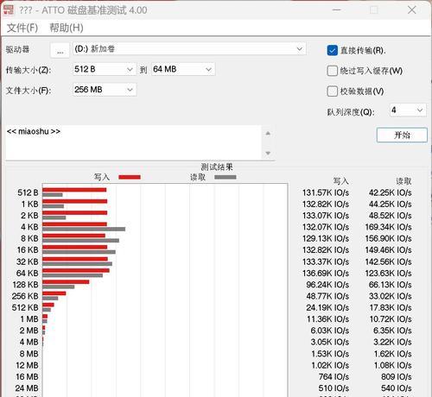The width and height of the screenshot is (432, 397).
Task: Click write value 131.57K IO/s
Action: coord(326,192)
